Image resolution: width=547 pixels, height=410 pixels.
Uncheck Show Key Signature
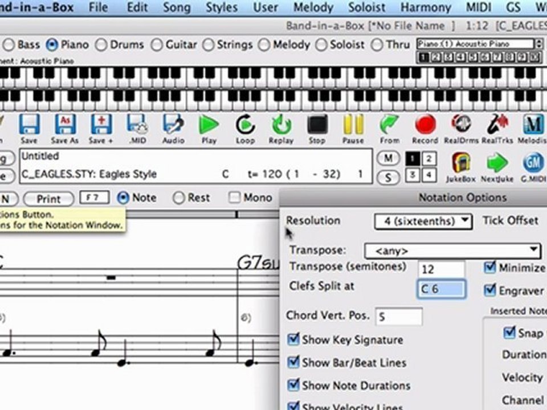coord(293,339)
